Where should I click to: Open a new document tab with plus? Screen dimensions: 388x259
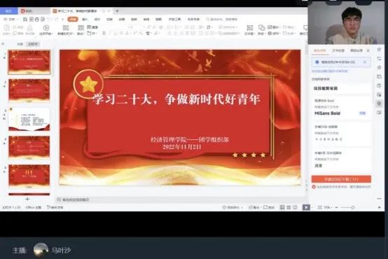pyautogui.click(x=117, y=11)
